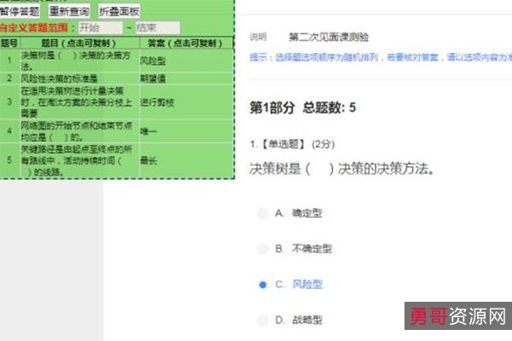Click the 自定义答题范围 label
The image size is (512, 341).
[34, 28]
